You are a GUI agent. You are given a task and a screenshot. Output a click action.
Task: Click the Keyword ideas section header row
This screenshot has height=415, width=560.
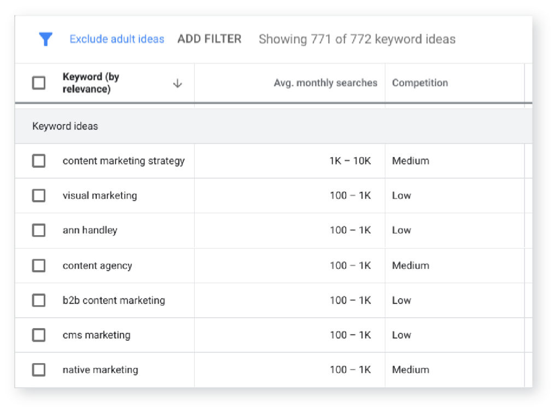tap(65, 126)
